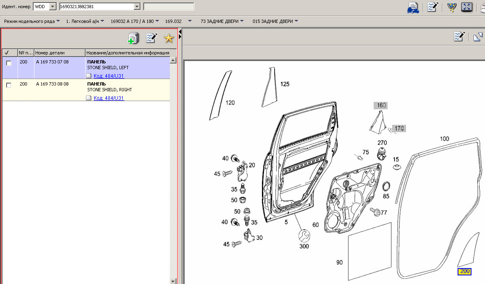Select callout 30 lower hinge
Viewport: 485px width, 284px height.
coord(259,238)
